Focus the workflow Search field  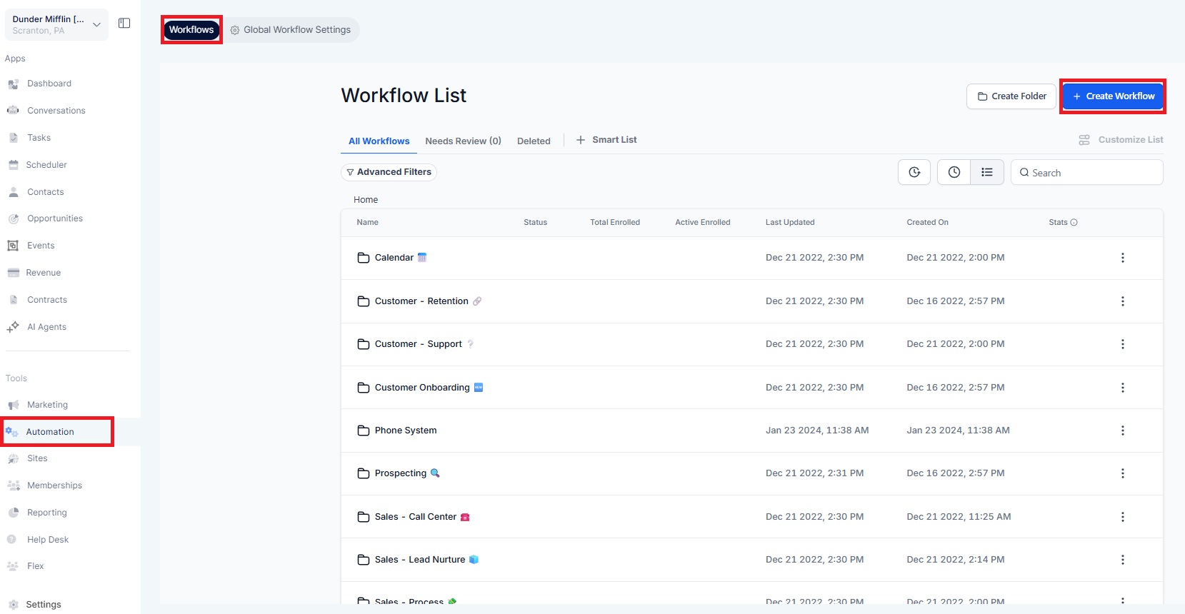[1087, 173]
